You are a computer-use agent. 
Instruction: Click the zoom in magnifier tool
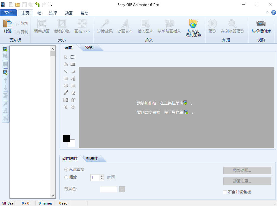pyautogui.click(x=66, y=107)
